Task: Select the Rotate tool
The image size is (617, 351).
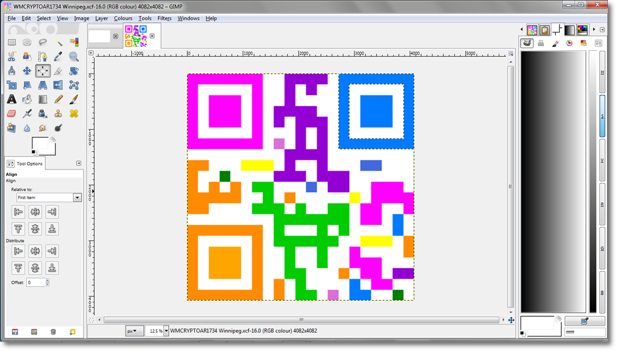Action: pos(74,71)
